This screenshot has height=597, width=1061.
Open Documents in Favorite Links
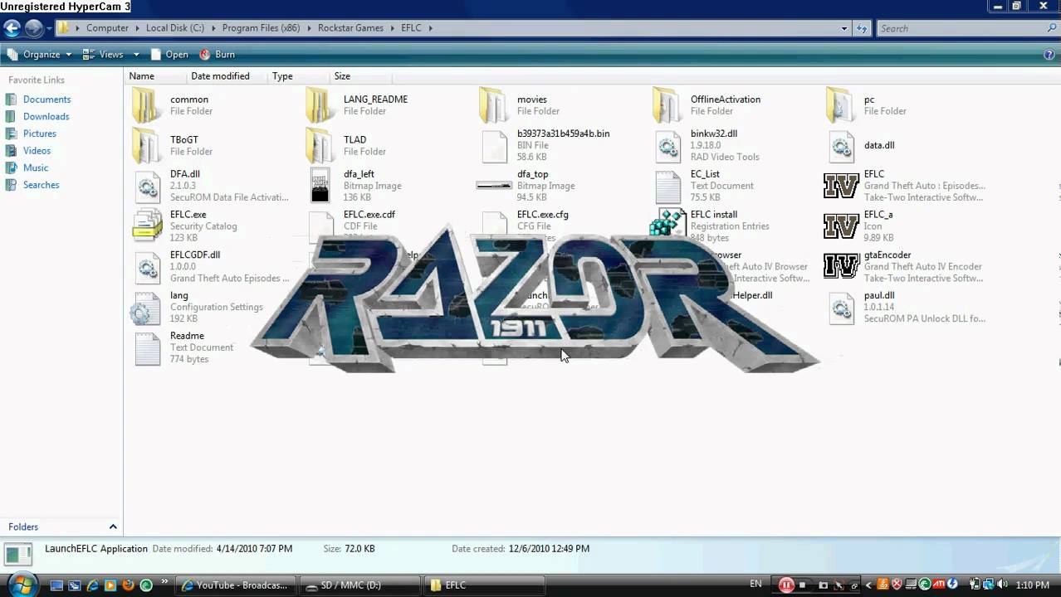pyautogui.click(x=46, y=99)
